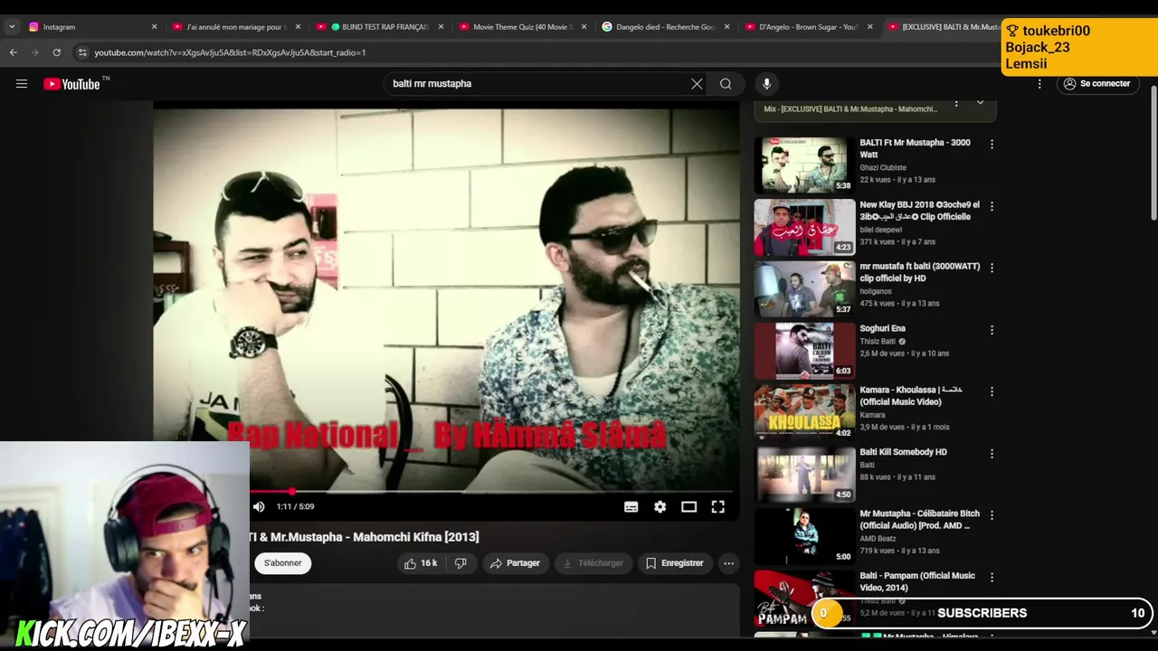The width and height of the screenshot is (1158, 651).
Task: Open YouTube settings three-dot menu
Action: click(1039, 84)
